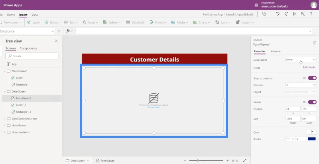Zoom out with minus icon

[185, 160]
